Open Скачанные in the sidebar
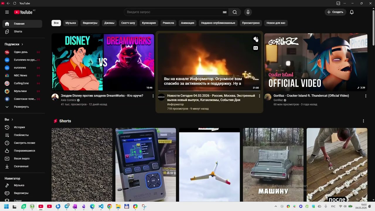 (22, 166)
